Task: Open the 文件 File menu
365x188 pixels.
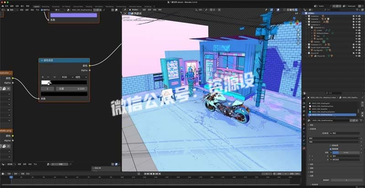Action: [x=6, y=6]
